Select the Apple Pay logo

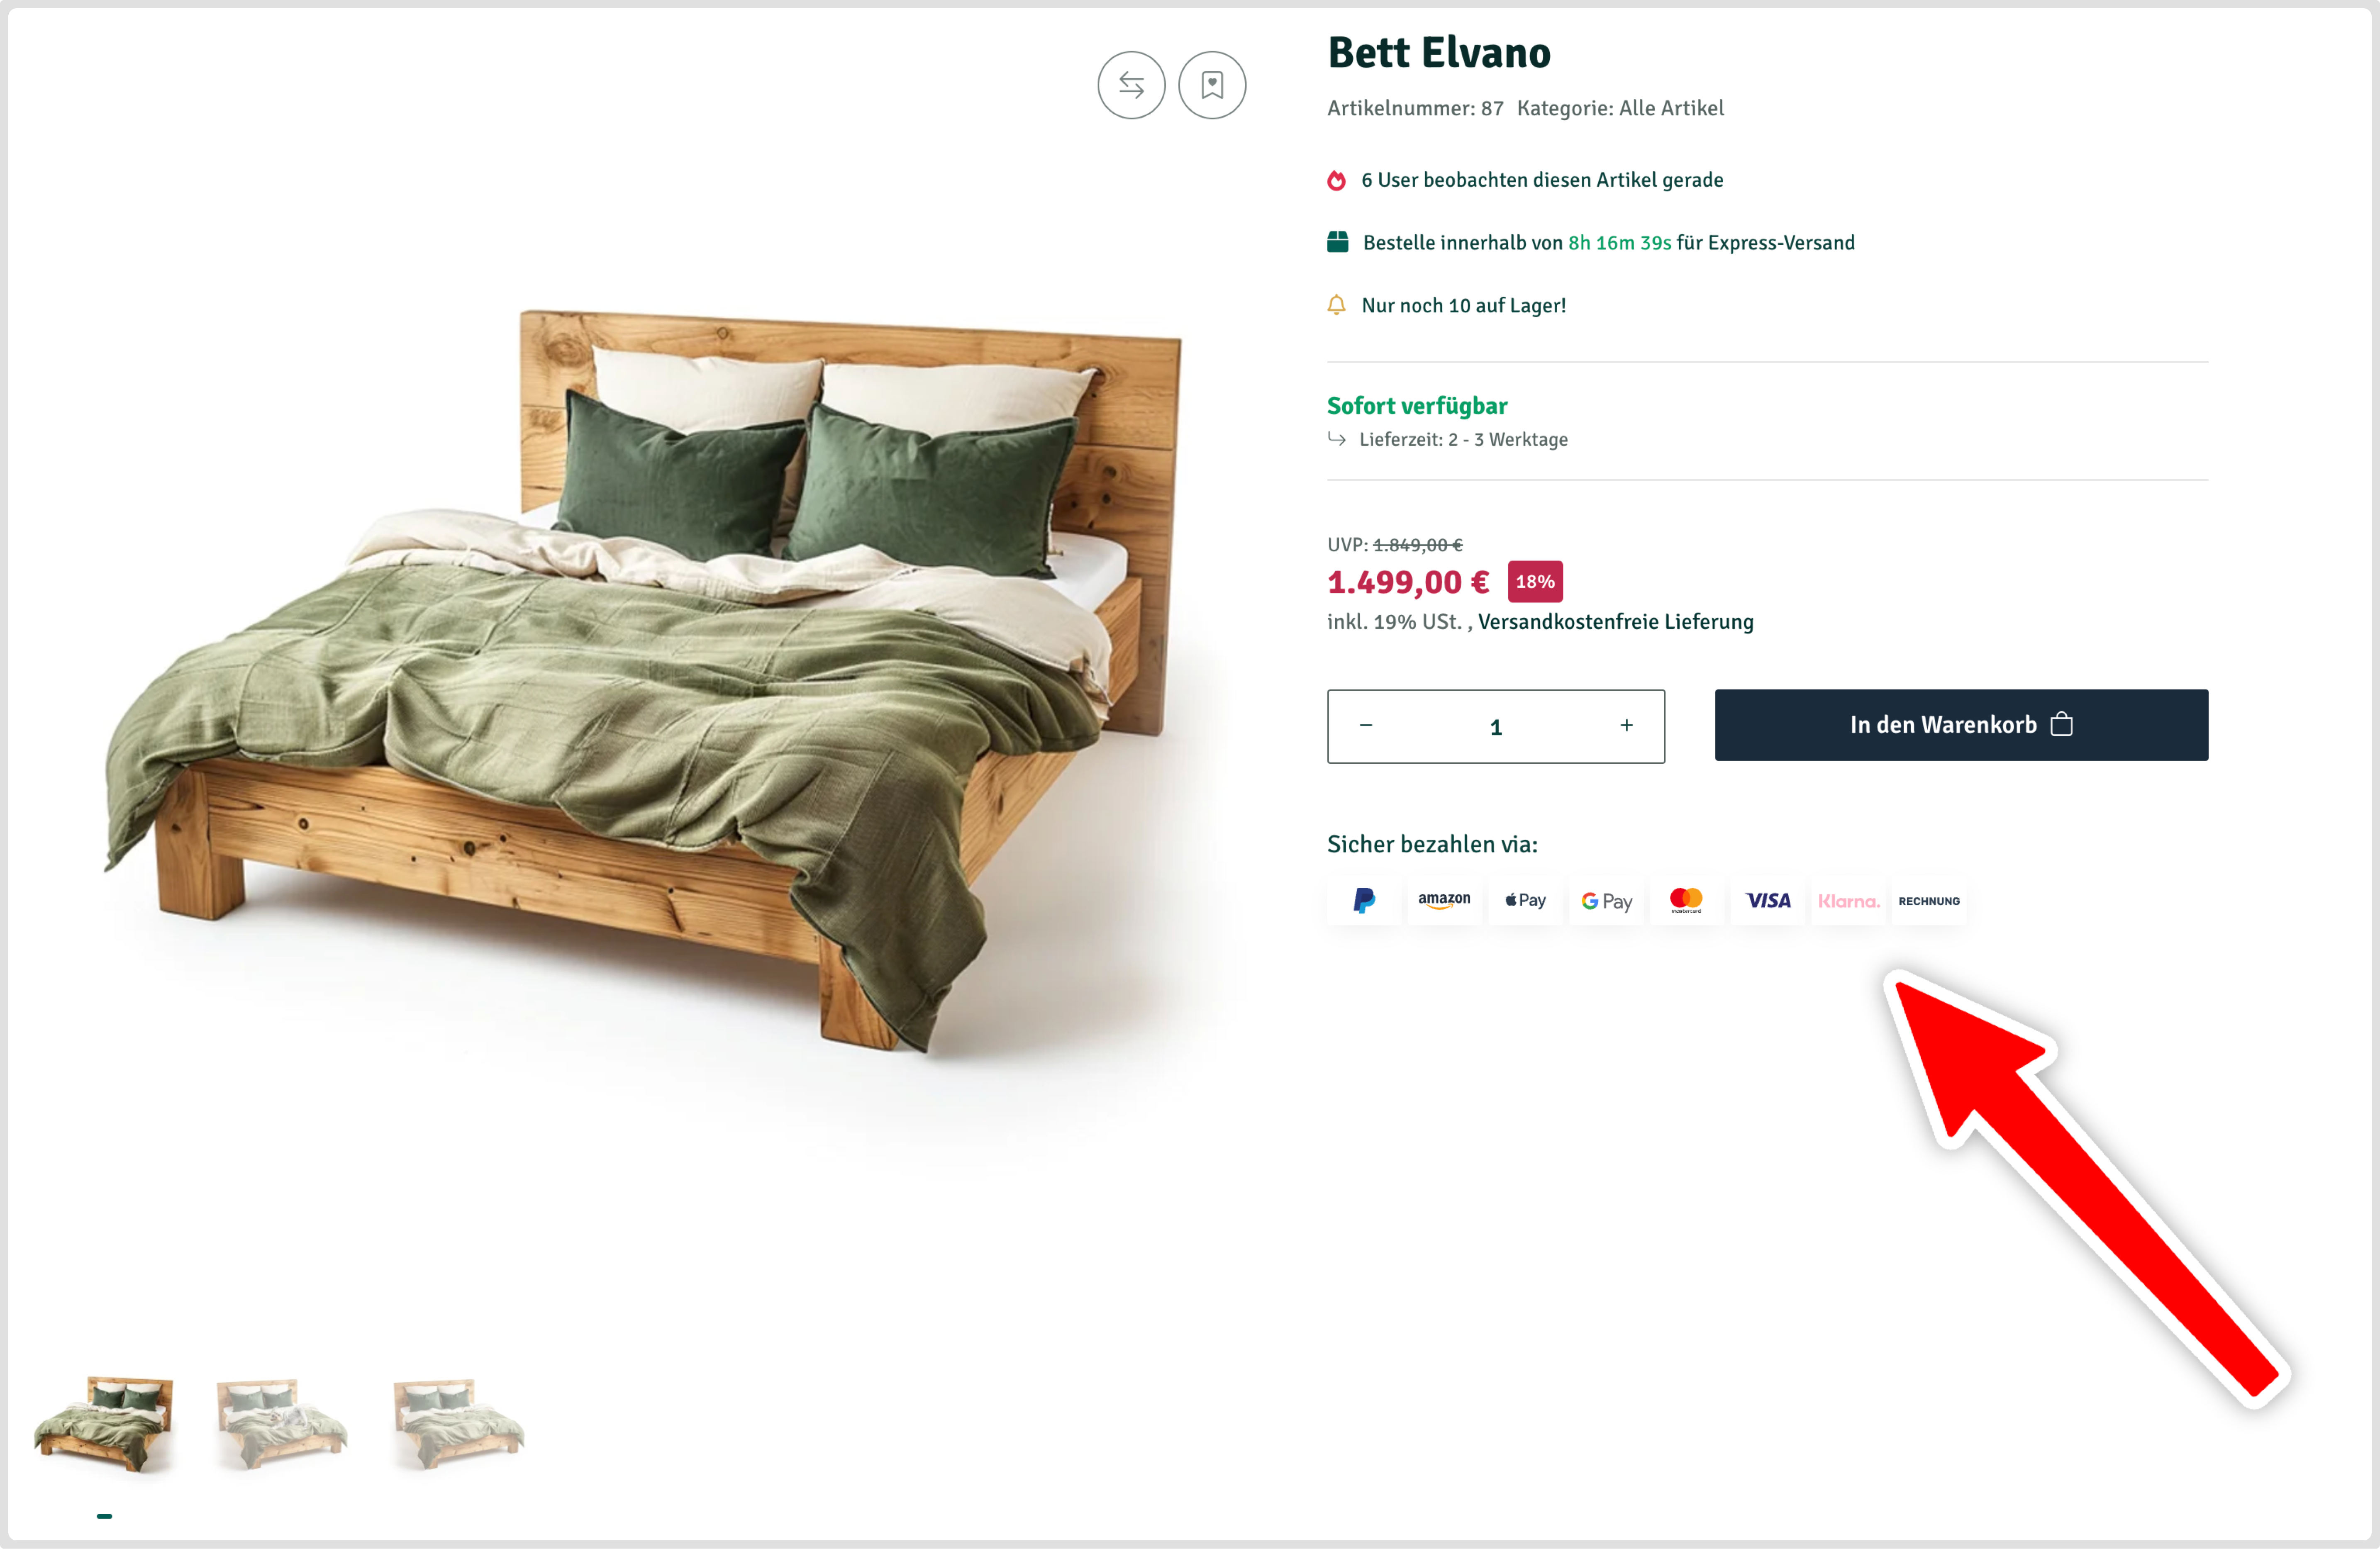pos(1525,901)
